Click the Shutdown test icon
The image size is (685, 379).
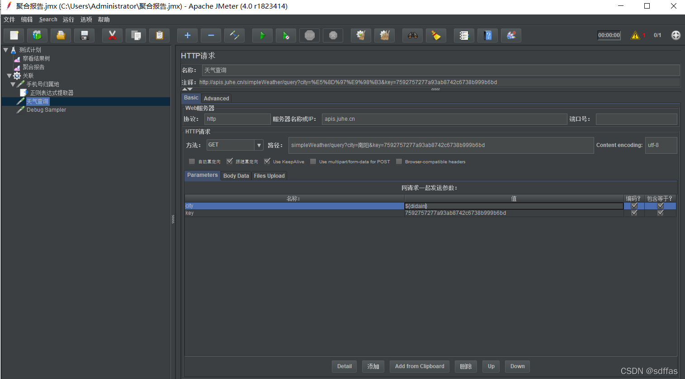[333, 35]
